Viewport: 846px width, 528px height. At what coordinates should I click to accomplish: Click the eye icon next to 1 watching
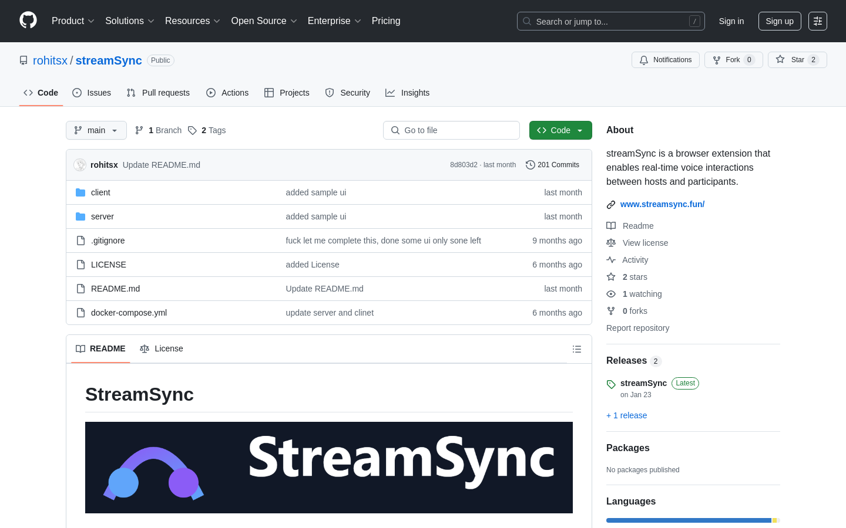click(611, 294)
